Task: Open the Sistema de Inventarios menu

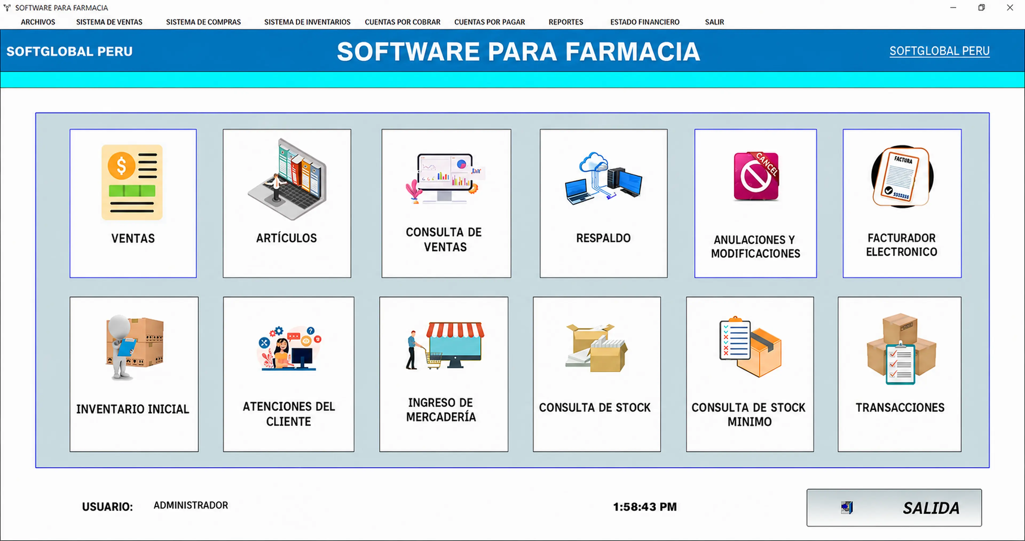Action: click(307, 22)
